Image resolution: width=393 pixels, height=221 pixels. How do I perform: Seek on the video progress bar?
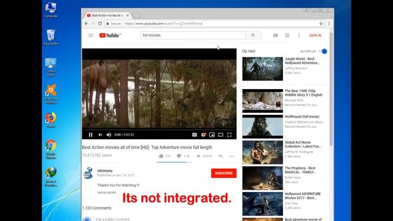click(159, 130)
